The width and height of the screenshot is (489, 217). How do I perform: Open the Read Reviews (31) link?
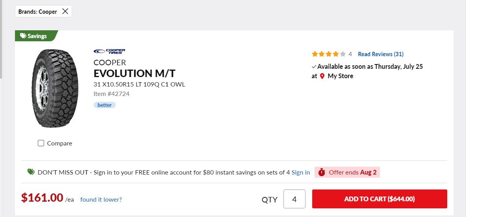click(380, 54)
